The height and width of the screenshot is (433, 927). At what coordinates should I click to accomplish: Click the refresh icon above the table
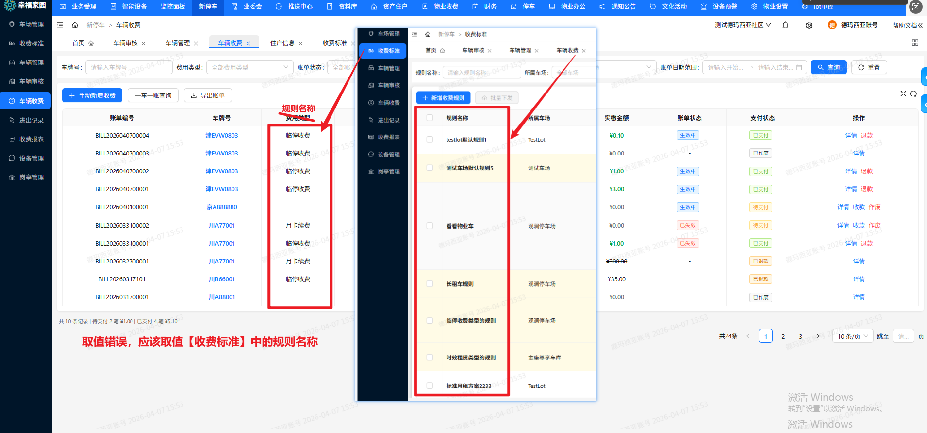913,94
